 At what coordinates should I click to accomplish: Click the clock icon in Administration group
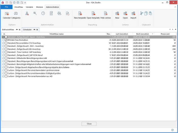[43, 13]
